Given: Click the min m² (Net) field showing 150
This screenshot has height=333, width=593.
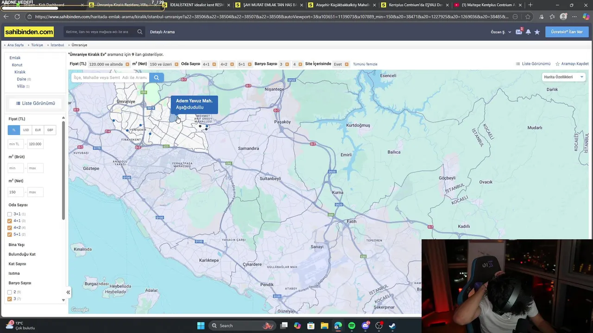Looking at the screenshot, I should click(16, 192).
